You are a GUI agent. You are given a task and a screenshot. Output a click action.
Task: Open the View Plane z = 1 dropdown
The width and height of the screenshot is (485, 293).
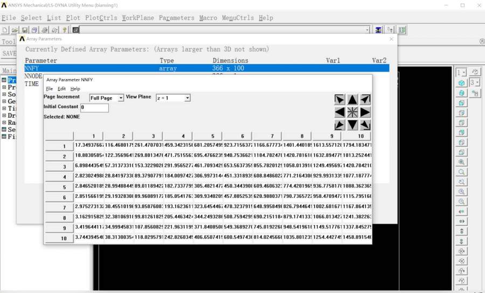click(x=187, y=98)
